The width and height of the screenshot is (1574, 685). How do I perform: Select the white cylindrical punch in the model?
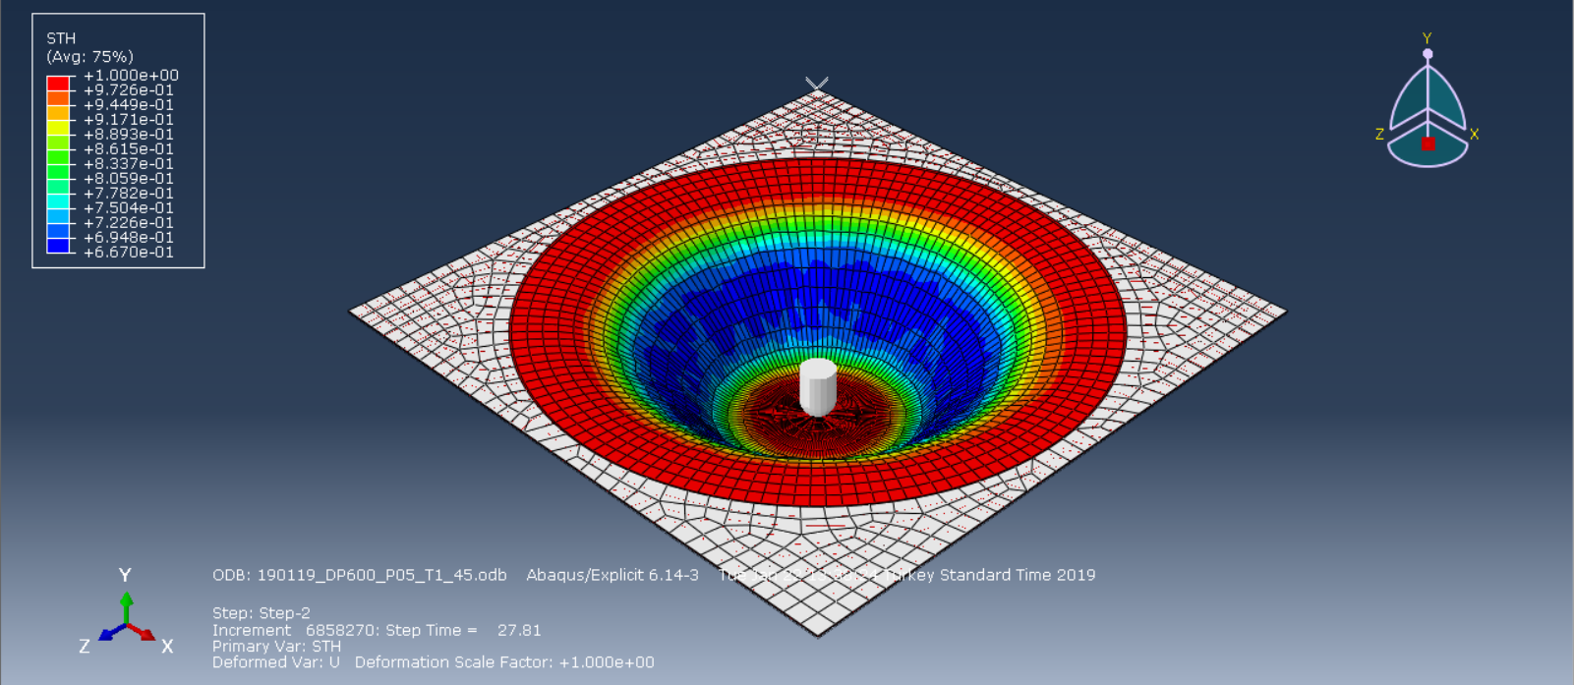817,387
